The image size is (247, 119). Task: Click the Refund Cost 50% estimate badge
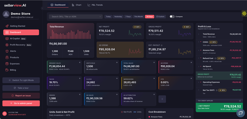pos(221,58)
